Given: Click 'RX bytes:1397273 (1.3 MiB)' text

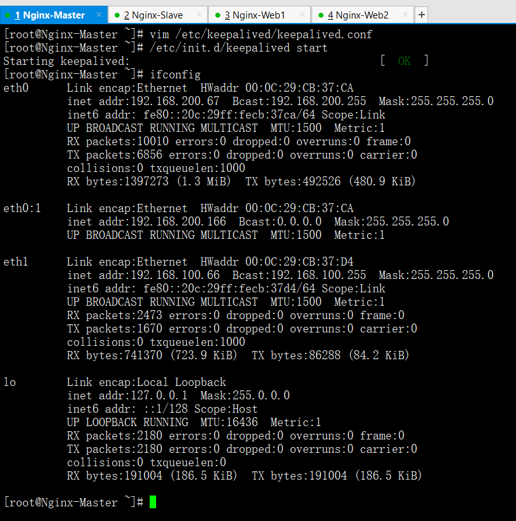Looking at the screenshot, I should pyautogui.click(x=149, y=182).
